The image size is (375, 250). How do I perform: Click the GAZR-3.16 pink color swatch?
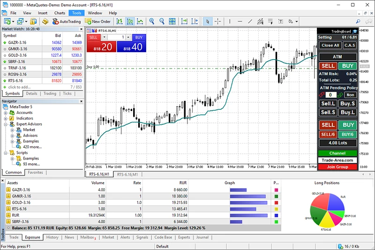(x=276, y=190)
